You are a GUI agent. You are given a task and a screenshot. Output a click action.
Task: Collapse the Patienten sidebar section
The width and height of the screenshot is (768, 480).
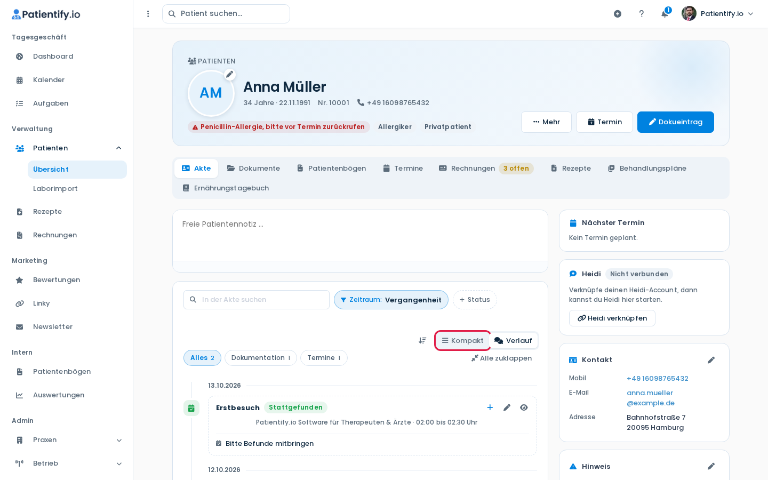pyautogui.click(x=119, y=148)
